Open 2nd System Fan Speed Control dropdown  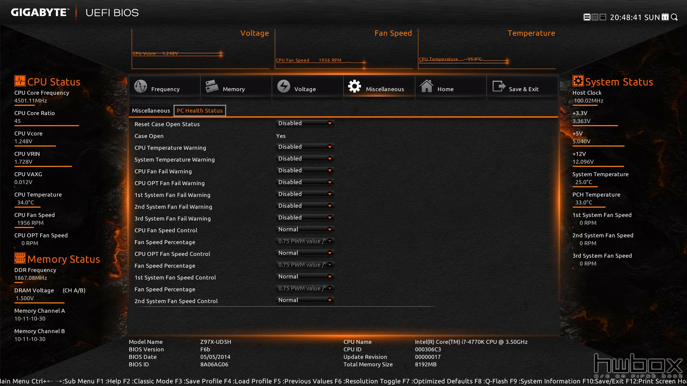(305, 300)
